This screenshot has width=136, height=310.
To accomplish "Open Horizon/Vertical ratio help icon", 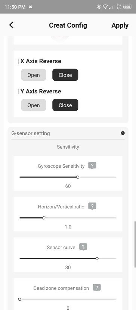I will (92, 206).
